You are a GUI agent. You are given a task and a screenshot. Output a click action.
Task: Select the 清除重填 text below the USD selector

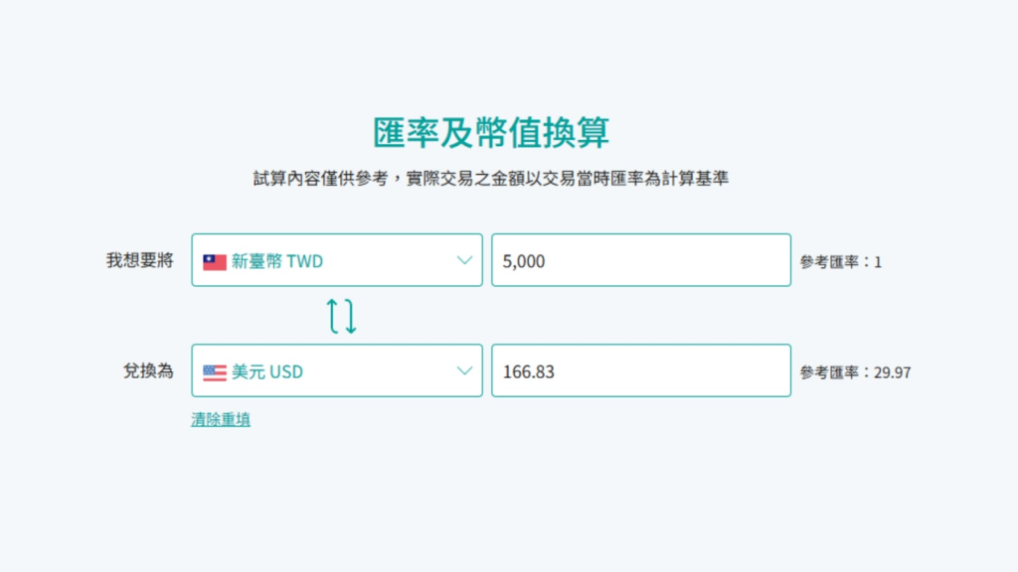221,418
